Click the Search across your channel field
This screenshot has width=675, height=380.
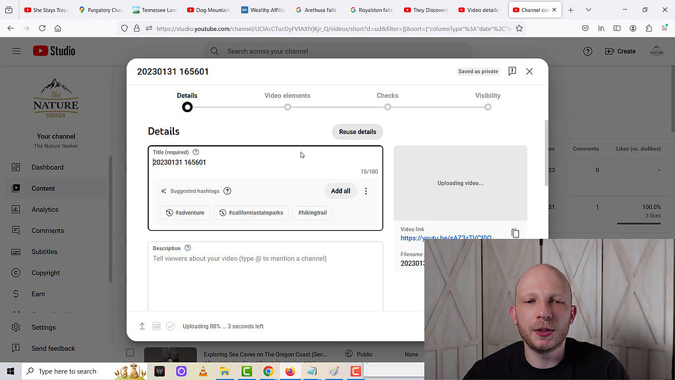click(337, 51)
